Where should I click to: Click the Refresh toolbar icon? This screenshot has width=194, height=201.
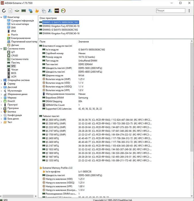[4, 11]
